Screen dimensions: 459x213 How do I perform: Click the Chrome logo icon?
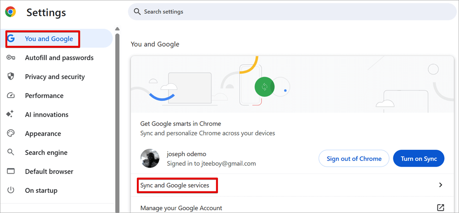point(10,12)
